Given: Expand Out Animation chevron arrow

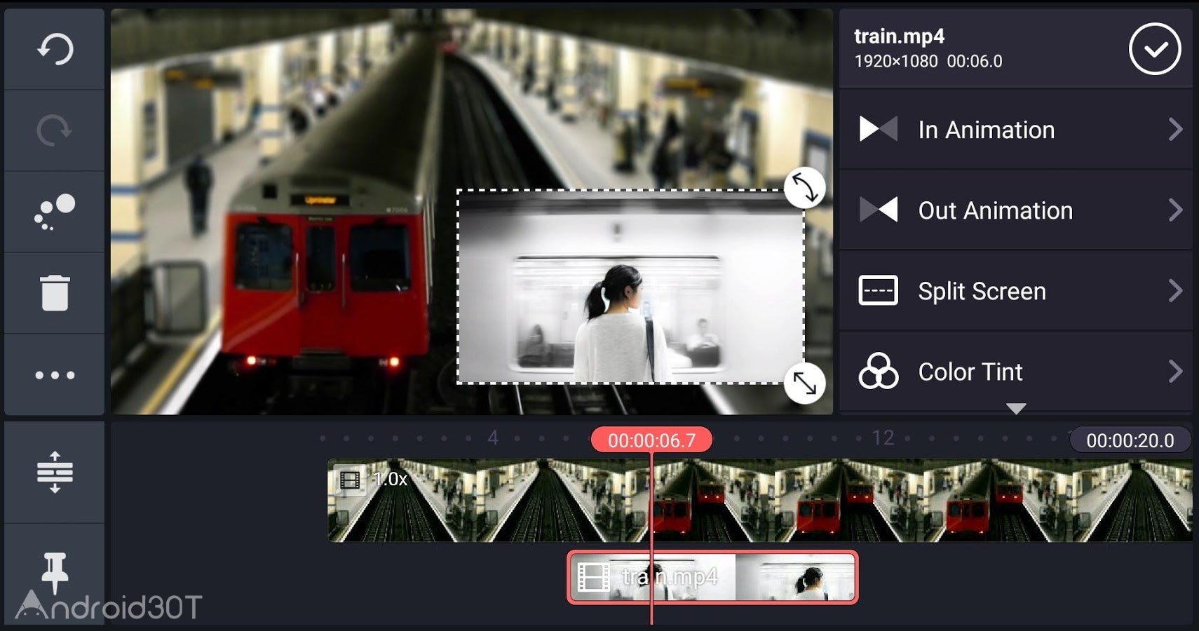Looking at the screenshot, I should (x=1175, y=210).
